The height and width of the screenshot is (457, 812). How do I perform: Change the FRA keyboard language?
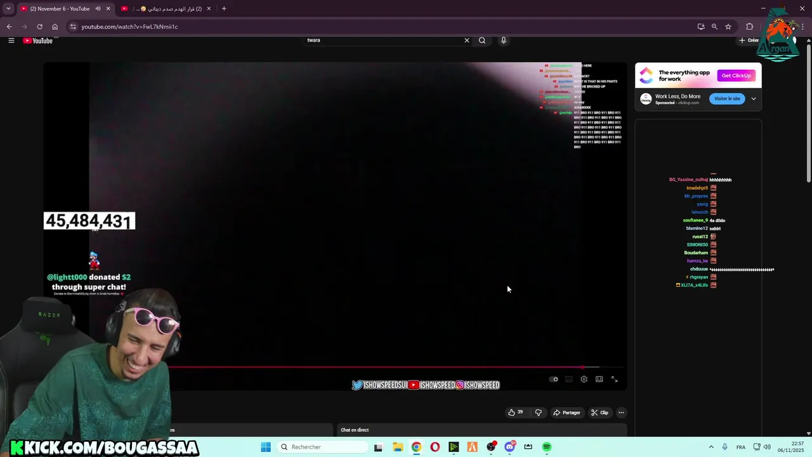click(x=741, y=447)
